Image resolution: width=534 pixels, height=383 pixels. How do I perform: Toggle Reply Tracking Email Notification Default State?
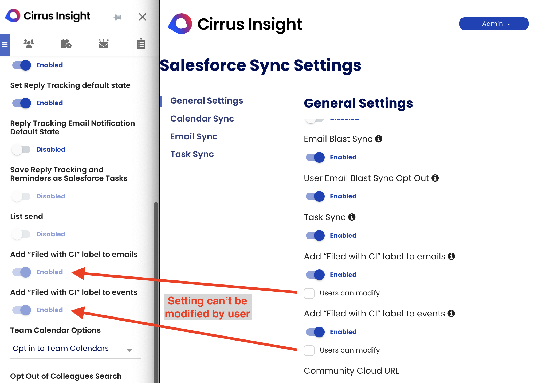[21, 150]
